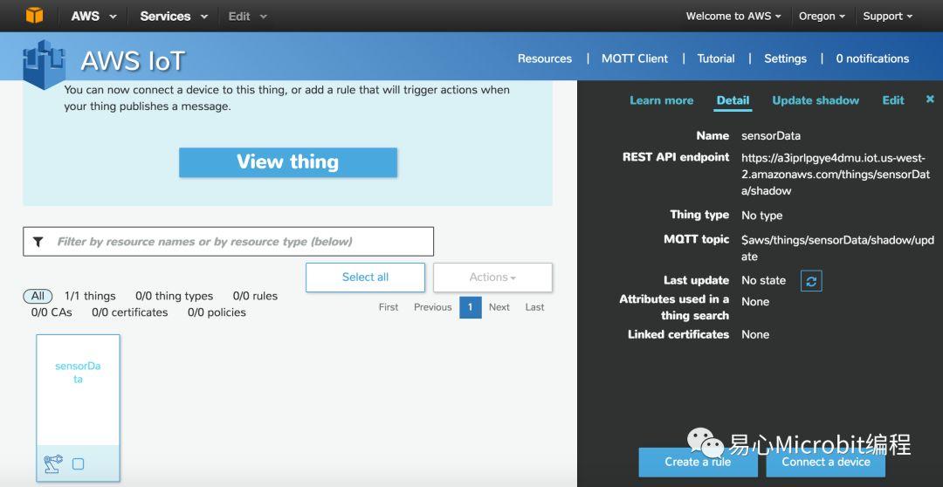Select page 1 in pagination
The width and height of the screenshot is (943, 487).
(x=471, y=307)
